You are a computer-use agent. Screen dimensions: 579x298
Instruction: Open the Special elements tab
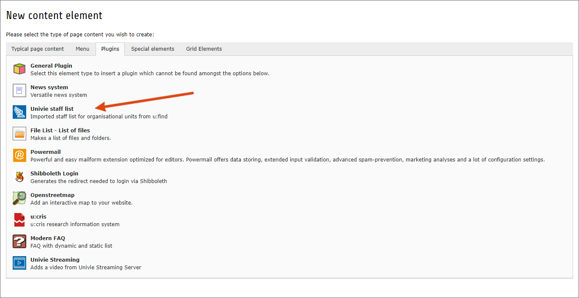pyautogui.click(x=153, y=49)
